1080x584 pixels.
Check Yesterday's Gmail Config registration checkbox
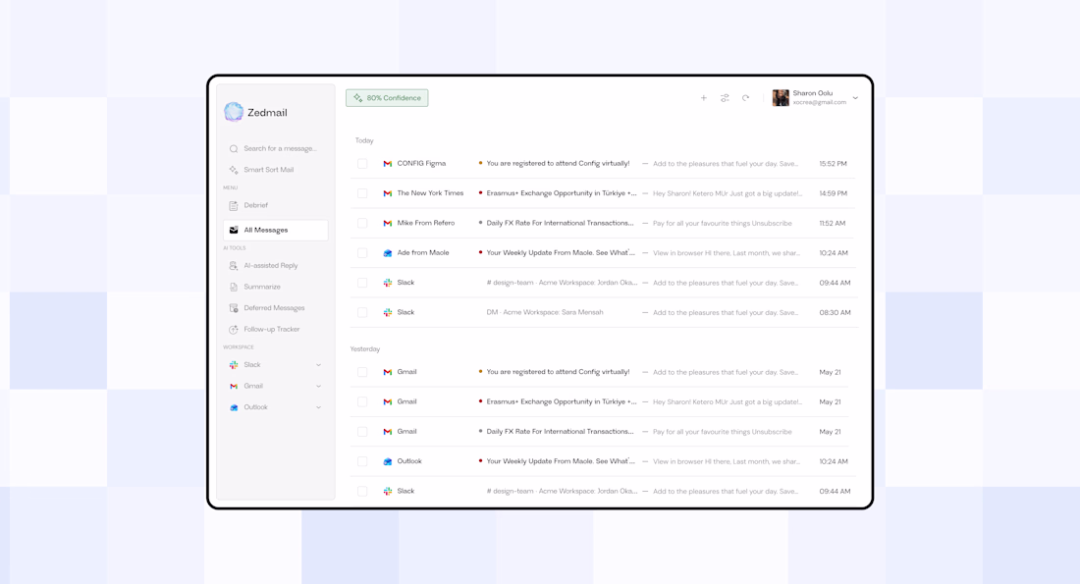click(x=362, y=372)
